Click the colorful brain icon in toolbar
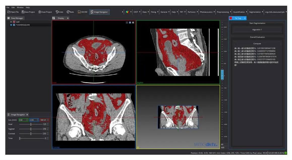This screenshot has height=160, width=292. [127, 12]
